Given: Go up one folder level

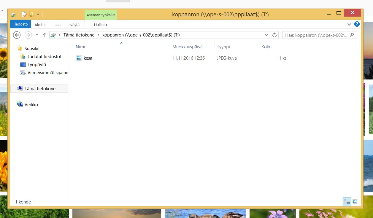Looking at the screenshot, I should click(45, 35).
